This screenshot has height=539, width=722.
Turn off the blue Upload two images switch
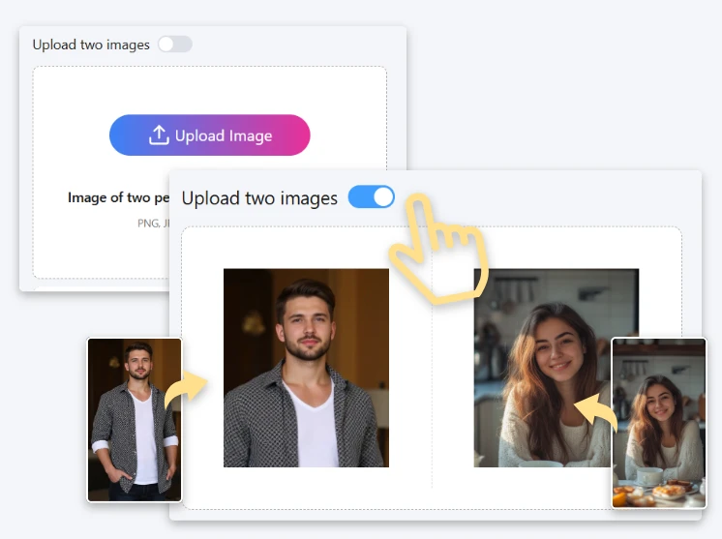(x=371, y=197)
